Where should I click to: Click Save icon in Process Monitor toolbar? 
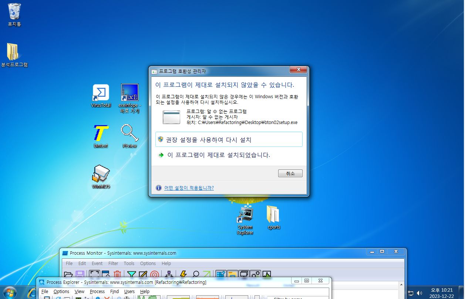click(x=80, y=275)
